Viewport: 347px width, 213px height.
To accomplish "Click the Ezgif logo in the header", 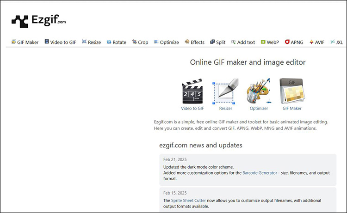I will click(39, 21).
